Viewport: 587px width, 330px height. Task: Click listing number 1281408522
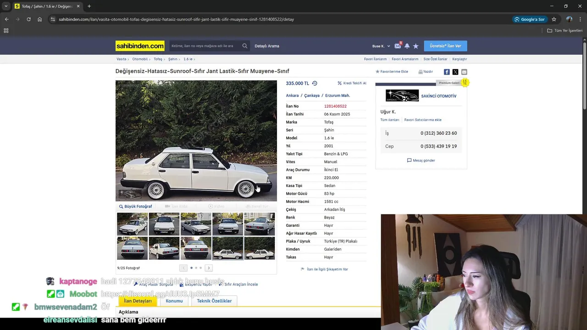335,106
